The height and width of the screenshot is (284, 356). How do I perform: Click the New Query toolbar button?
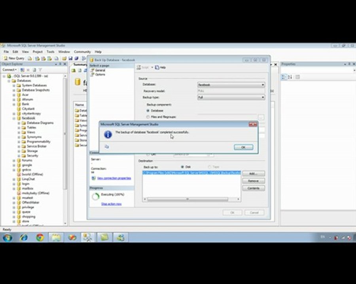tap(14, 58)
